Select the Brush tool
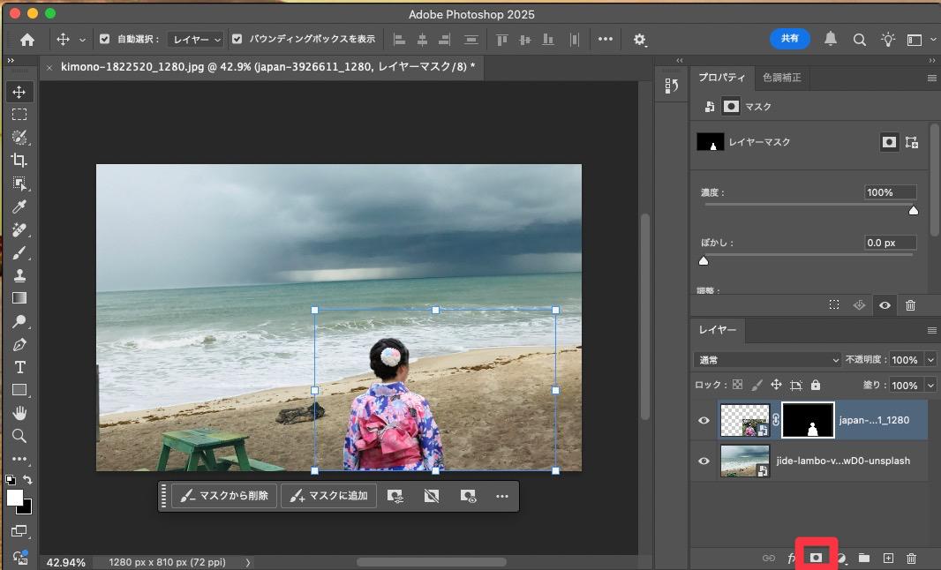This screenshot has width=941, height=570. (19, 252)
